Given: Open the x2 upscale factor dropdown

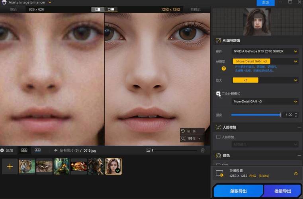Looking at the screenshot, I should pos(265,80).
